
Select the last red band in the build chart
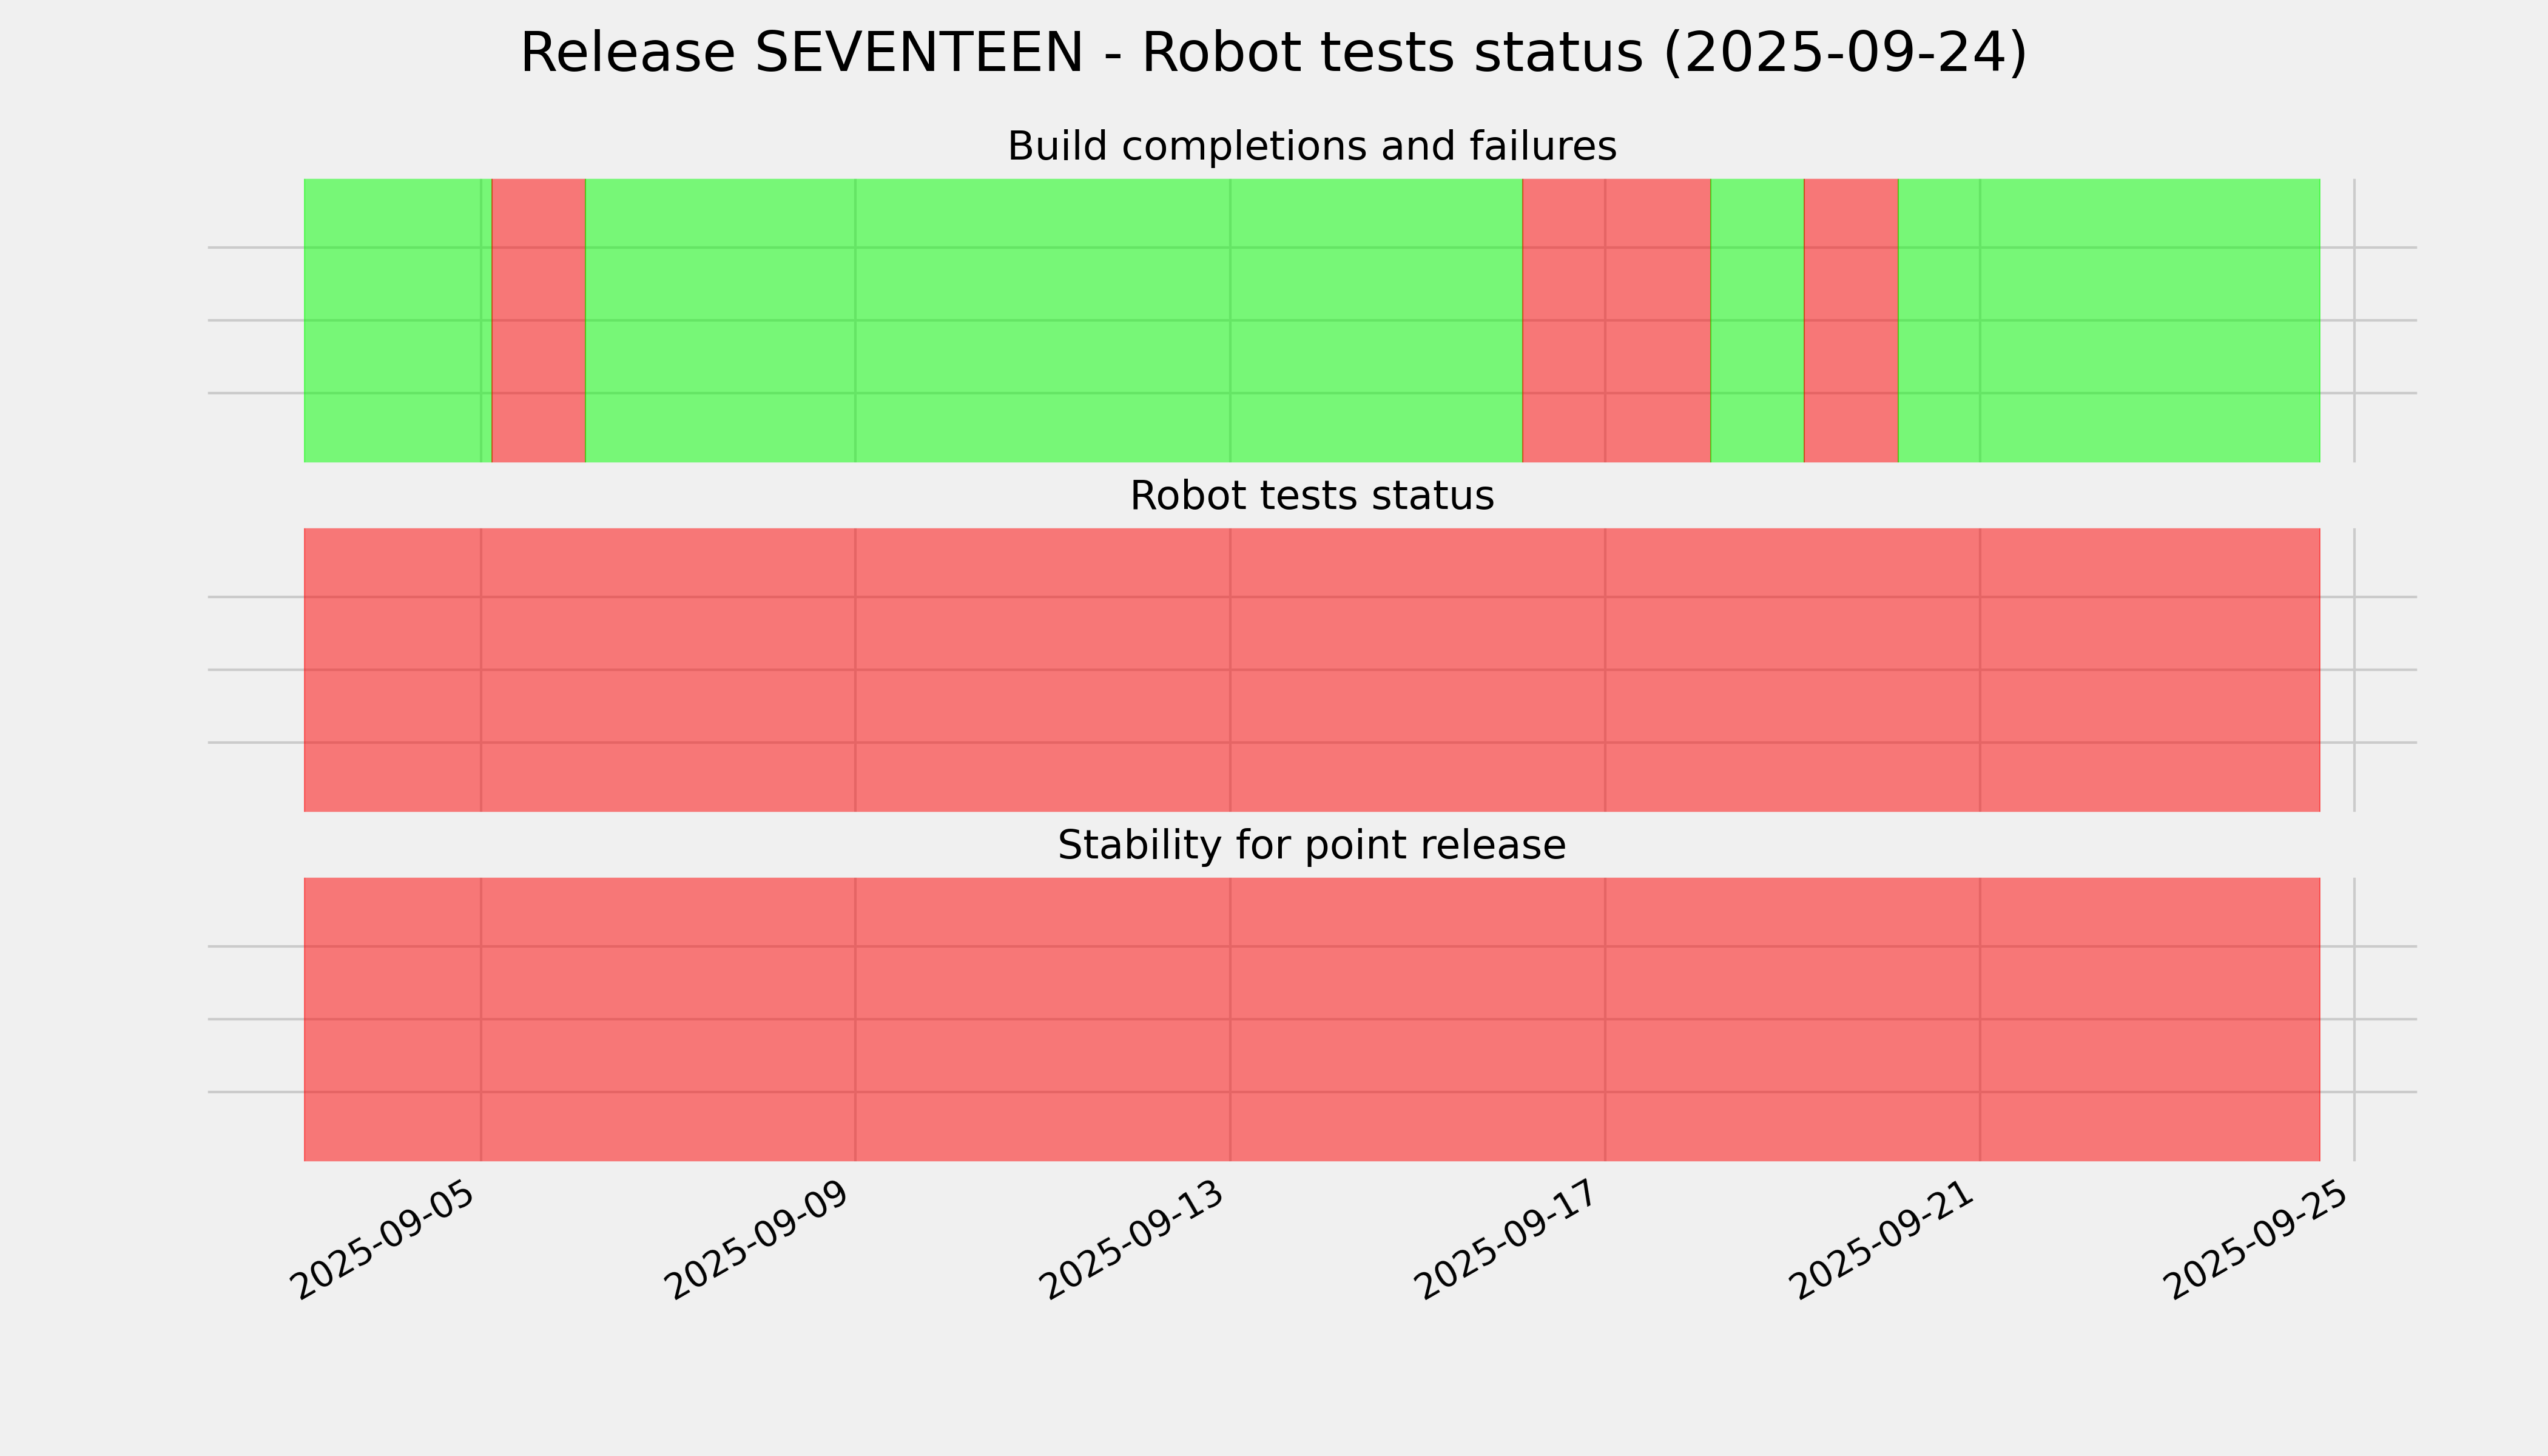click(x=1851, y=320)
